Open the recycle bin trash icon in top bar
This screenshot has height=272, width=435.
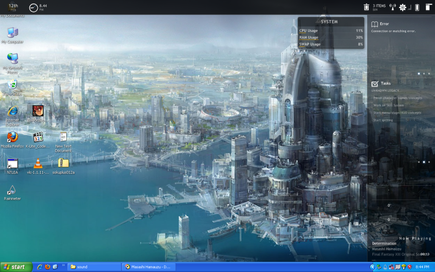click(367, 7)
